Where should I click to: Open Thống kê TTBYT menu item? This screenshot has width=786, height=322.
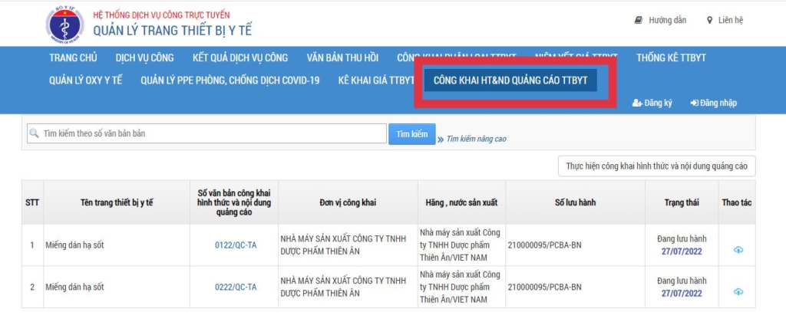(671, 58)
